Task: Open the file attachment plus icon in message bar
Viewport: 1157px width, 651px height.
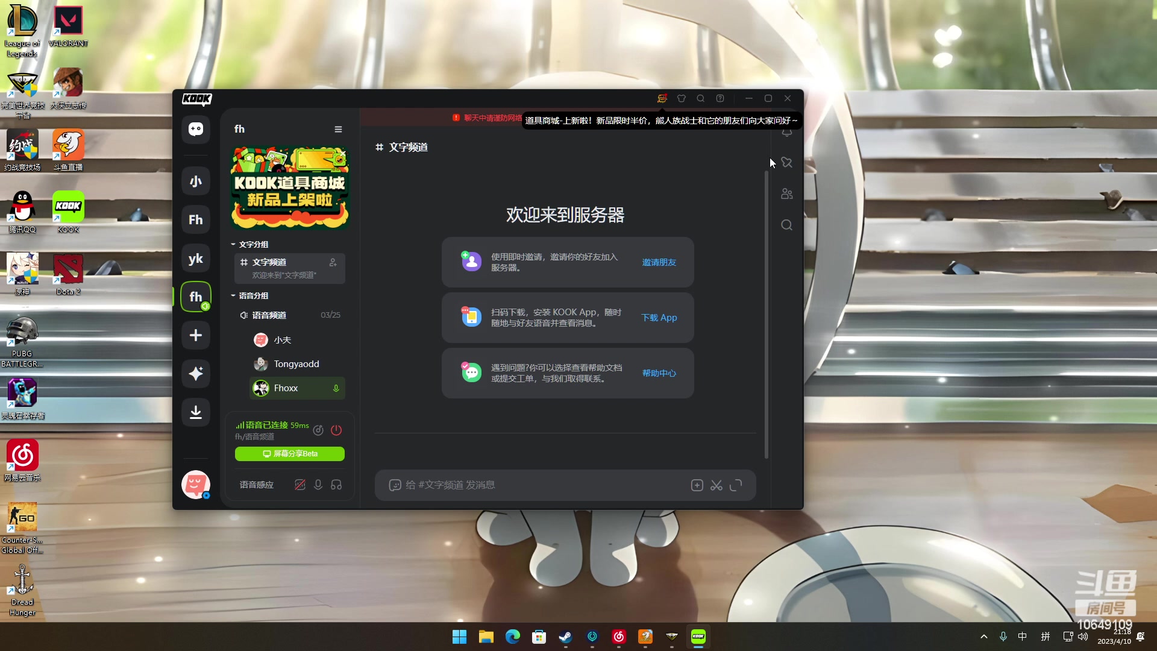Action: [x=697, y=485]
